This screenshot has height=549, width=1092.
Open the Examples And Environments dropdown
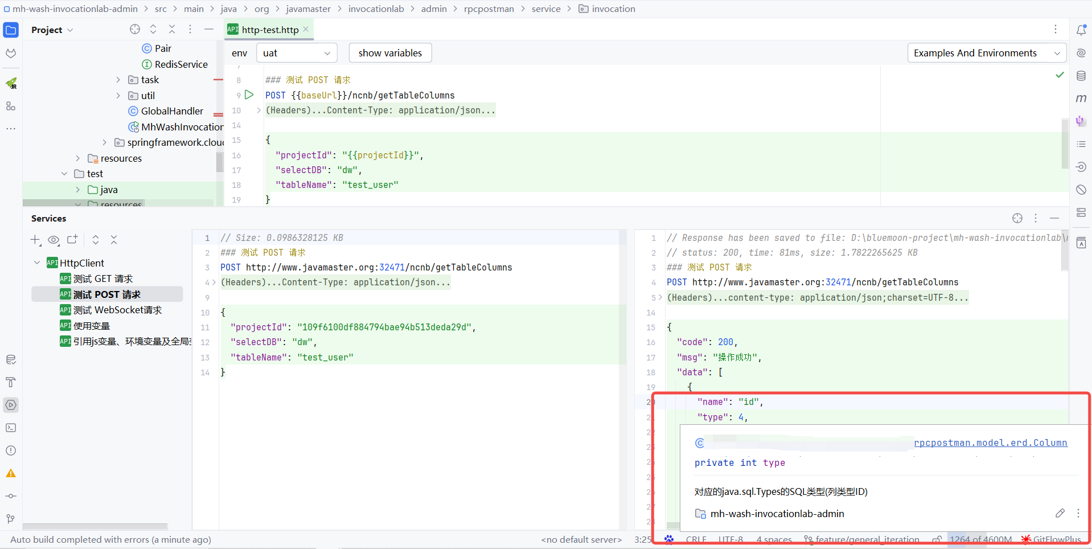pos(986,53)
